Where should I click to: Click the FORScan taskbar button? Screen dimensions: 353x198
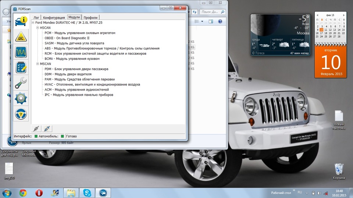103,193
